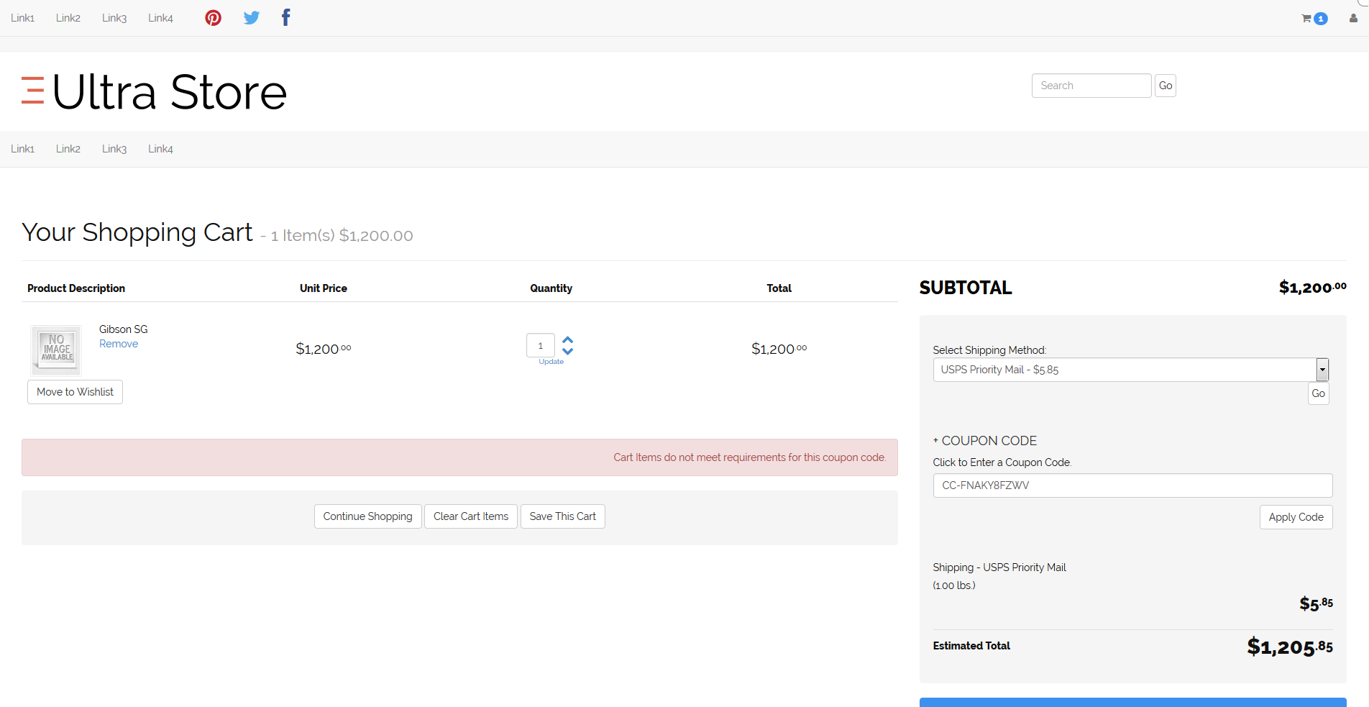Click Clear Cart Items button

click(x=471, y=516)
